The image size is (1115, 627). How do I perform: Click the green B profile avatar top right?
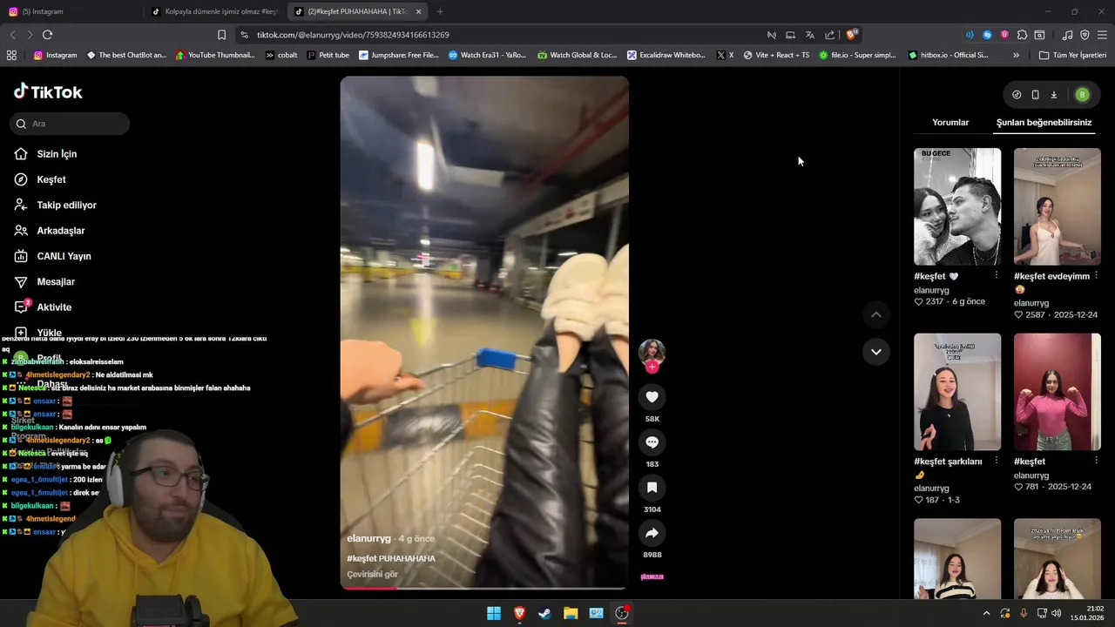1082,95
